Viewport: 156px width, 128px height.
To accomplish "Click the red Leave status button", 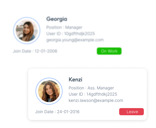I will click(x=131, y=112).
